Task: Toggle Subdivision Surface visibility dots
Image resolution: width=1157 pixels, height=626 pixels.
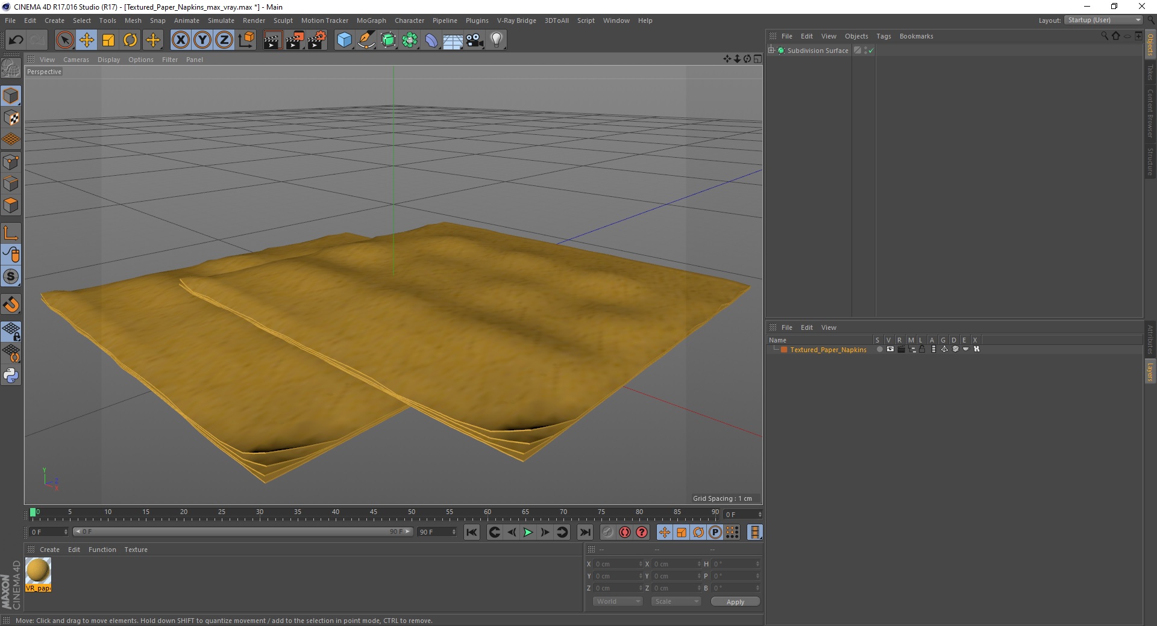Action: 865,51
